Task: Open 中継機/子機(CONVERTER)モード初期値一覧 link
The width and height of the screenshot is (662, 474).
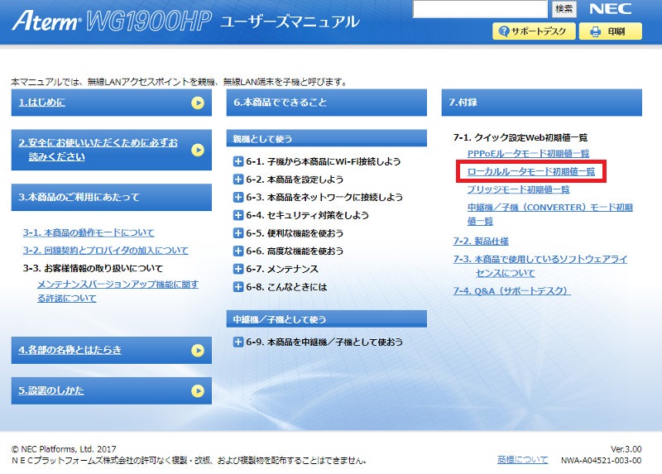Action: pos(550,214)
